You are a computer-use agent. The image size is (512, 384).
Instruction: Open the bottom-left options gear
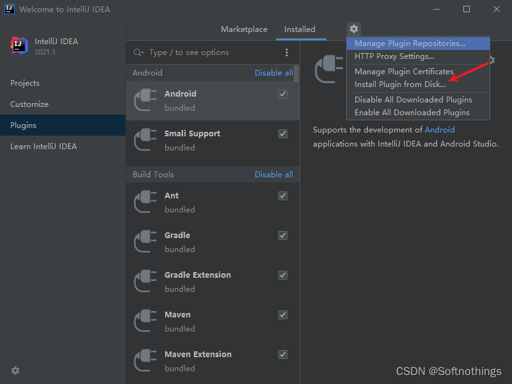pos(15,371)
